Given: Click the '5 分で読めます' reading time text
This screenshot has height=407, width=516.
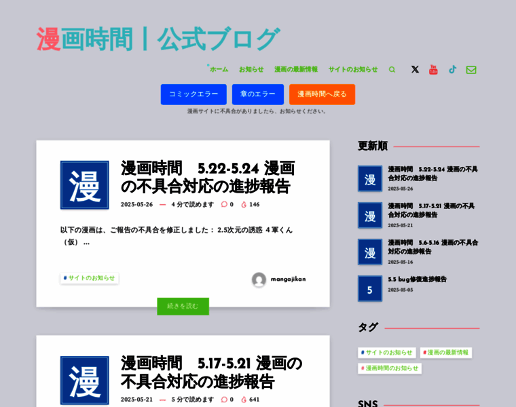Looking at the screenshot, I should 193,400.
